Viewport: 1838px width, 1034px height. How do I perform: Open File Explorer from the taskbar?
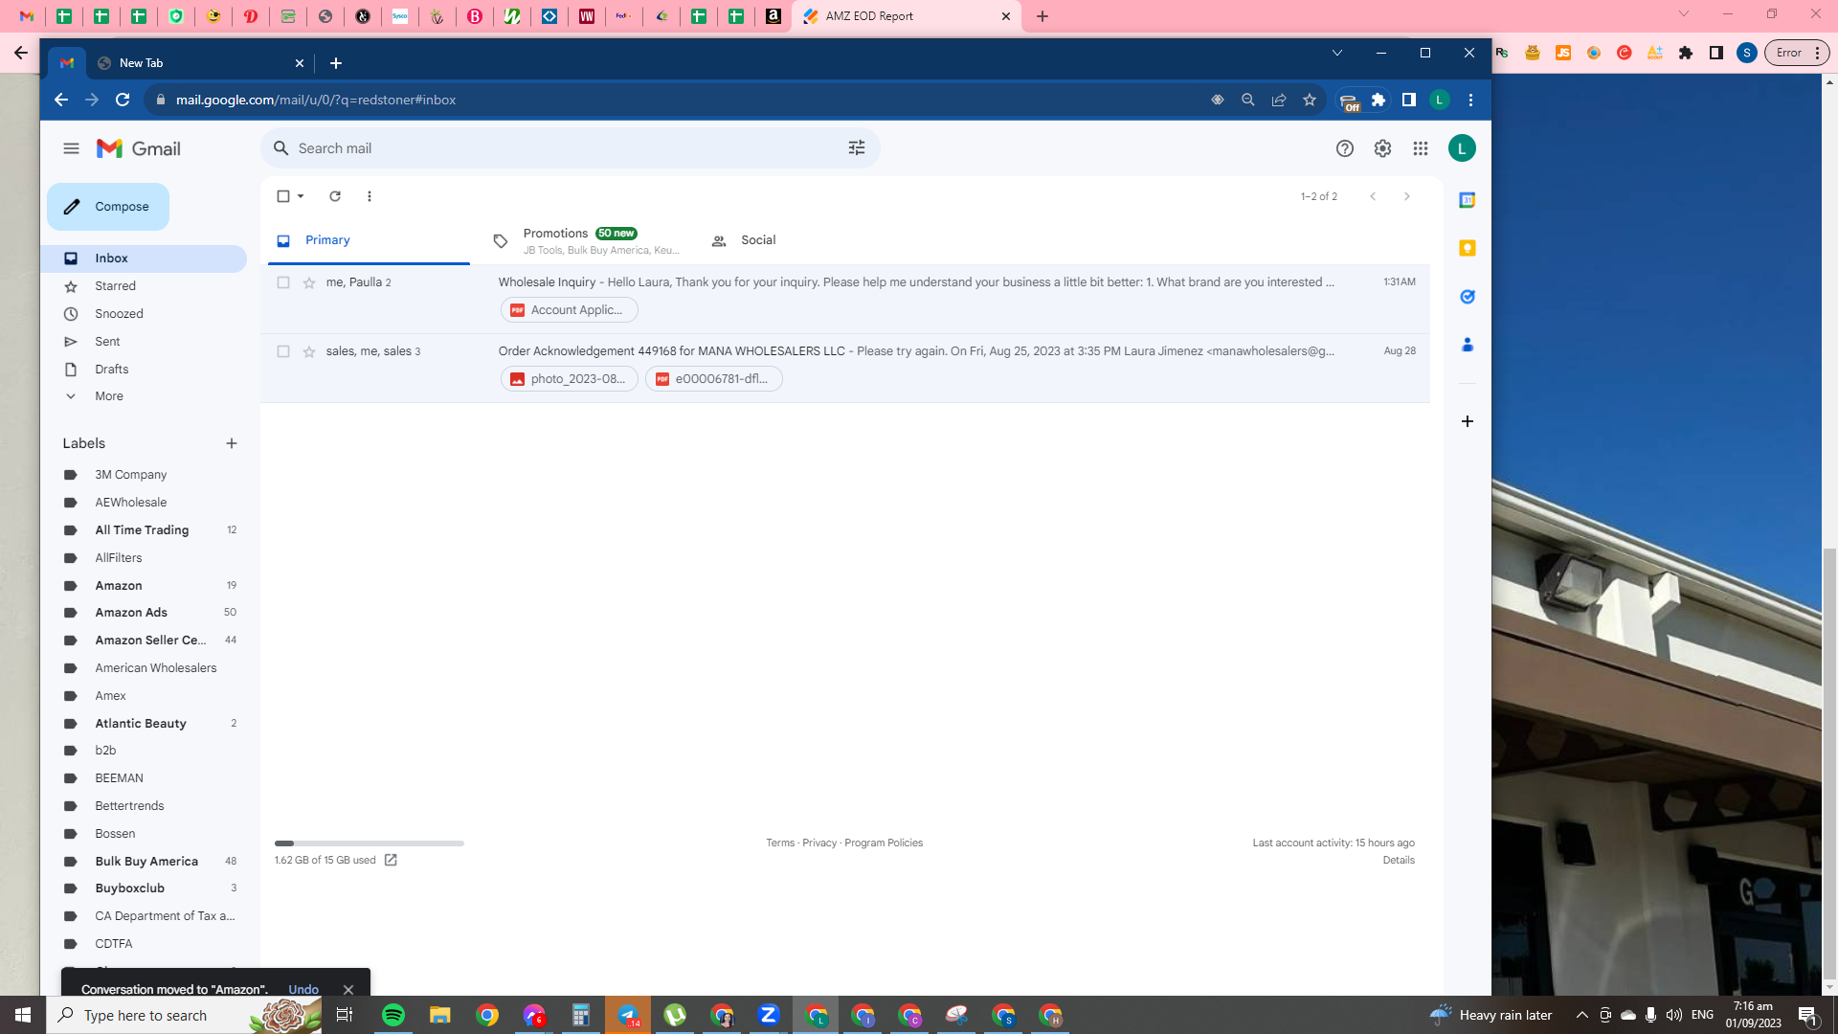coord(440,1015)
